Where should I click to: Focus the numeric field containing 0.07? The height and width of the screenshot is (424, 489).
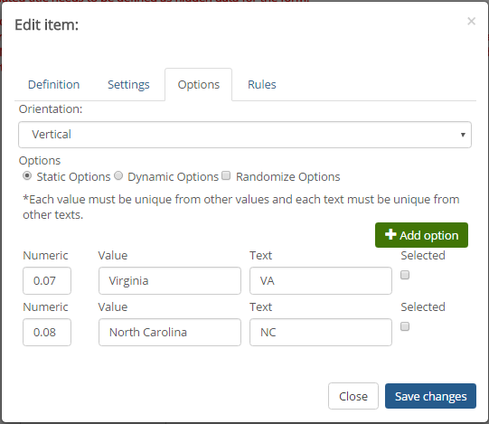click(x=47, y=280)
